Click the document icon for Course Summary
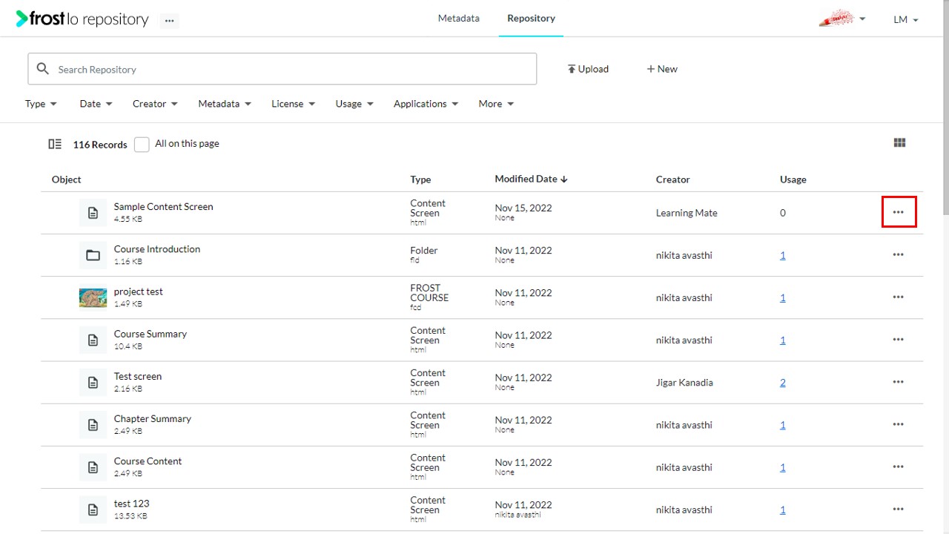 [93, 340]
